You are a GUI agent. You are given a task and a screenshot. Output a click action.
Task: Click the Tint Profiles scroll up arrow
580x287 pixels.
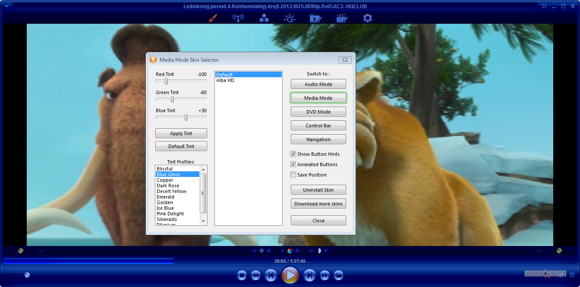tap(203, 170)
